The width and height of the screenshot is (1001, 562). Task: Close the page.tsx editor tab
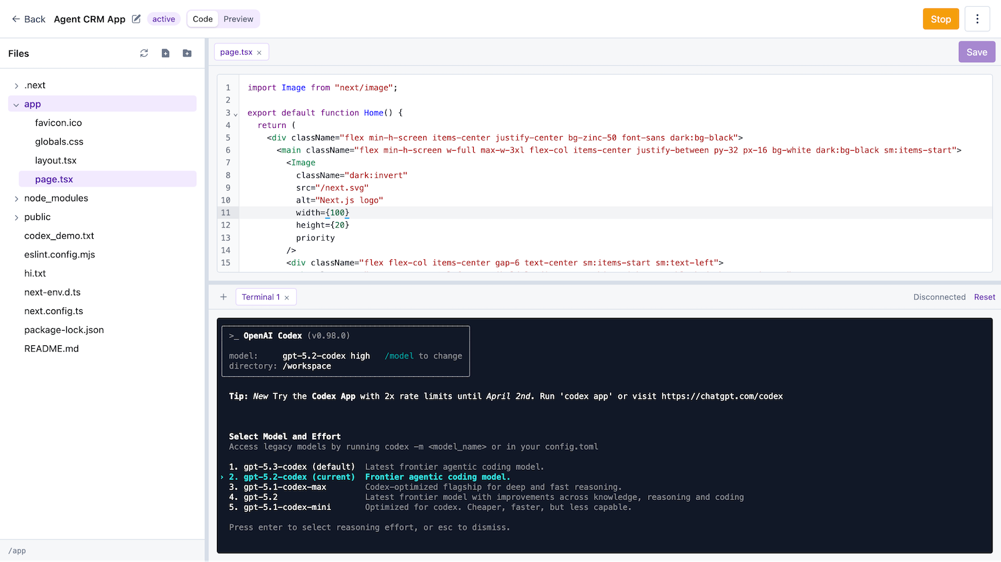point(260,51)
